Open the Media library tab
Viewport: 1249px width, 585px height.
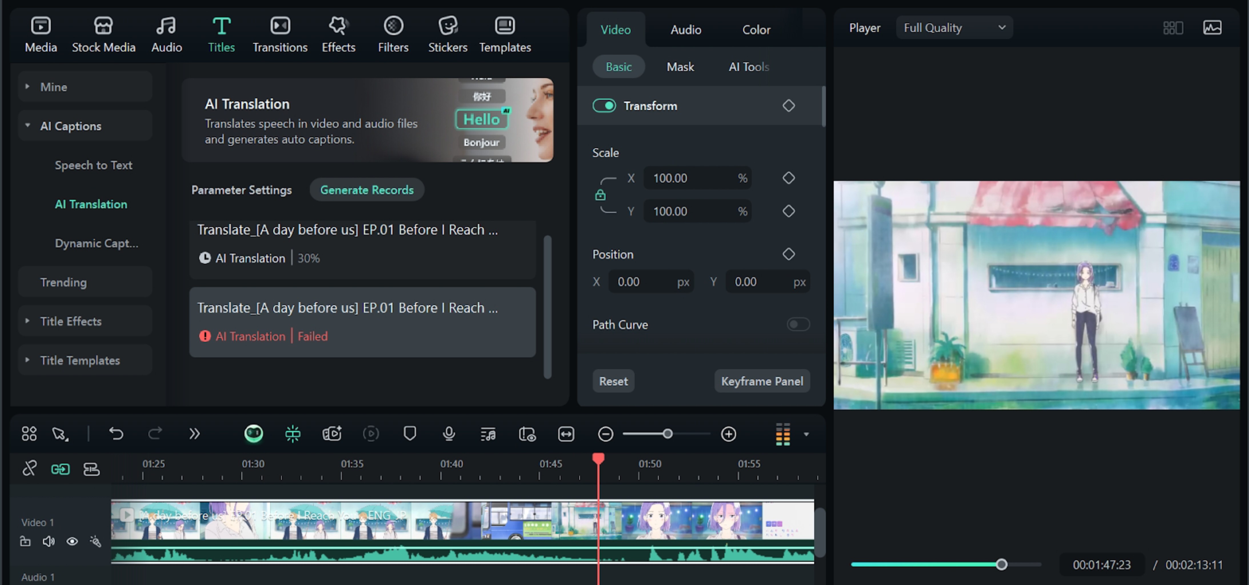pos(41,34)
